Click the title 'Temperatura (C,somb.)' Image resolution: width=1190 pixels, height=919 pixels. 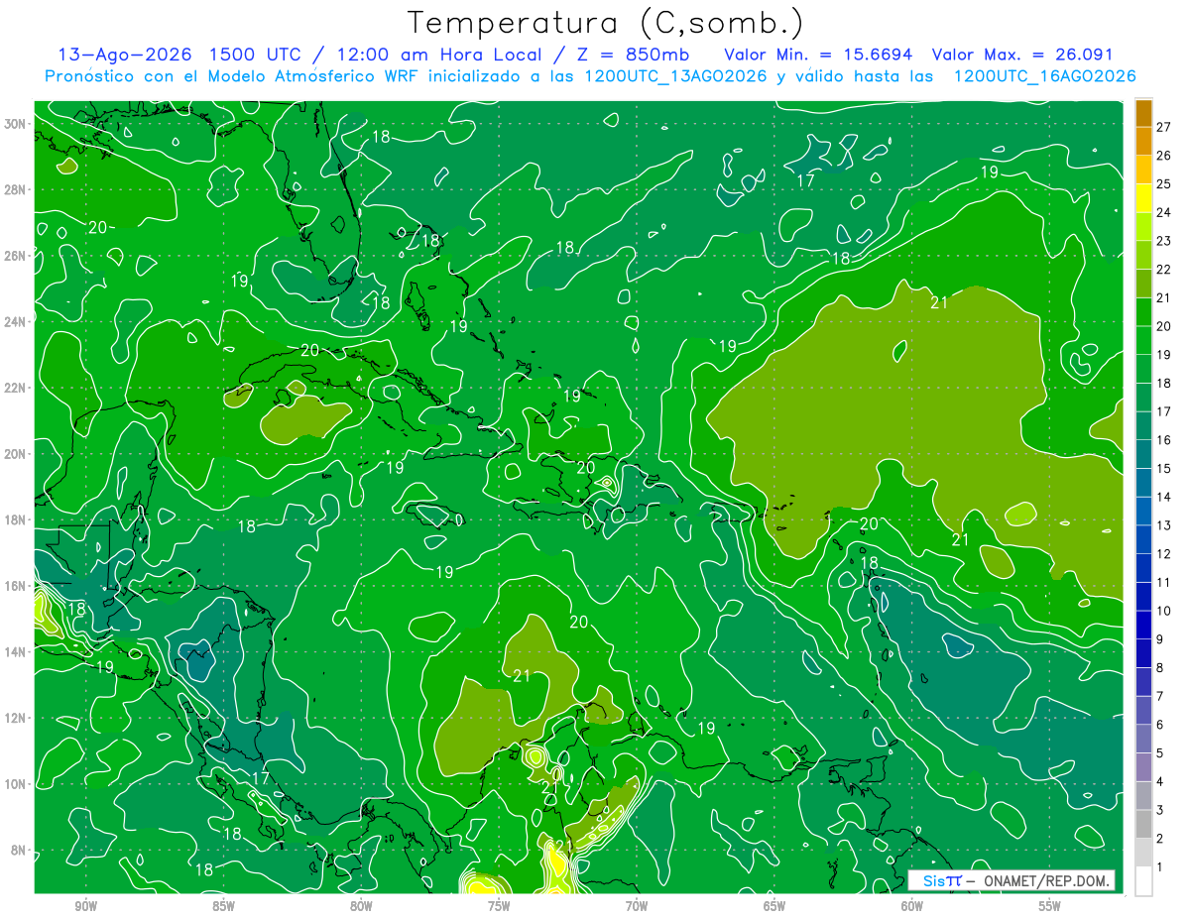[x=605, y=23]
